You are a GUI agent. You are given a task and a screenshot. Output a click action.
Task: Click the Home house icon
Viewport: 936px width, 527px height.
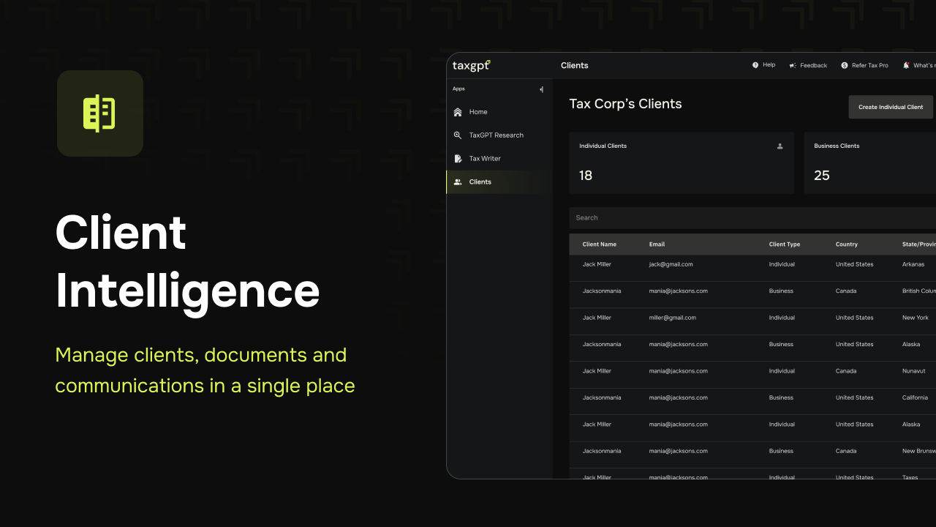tap(458, 112)
